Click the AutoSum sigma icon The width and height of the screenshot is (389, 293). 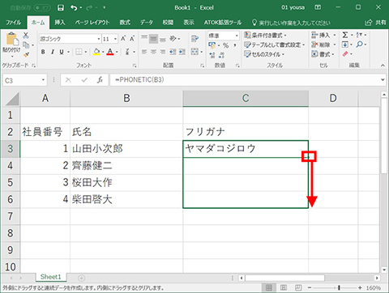point(345,35)
